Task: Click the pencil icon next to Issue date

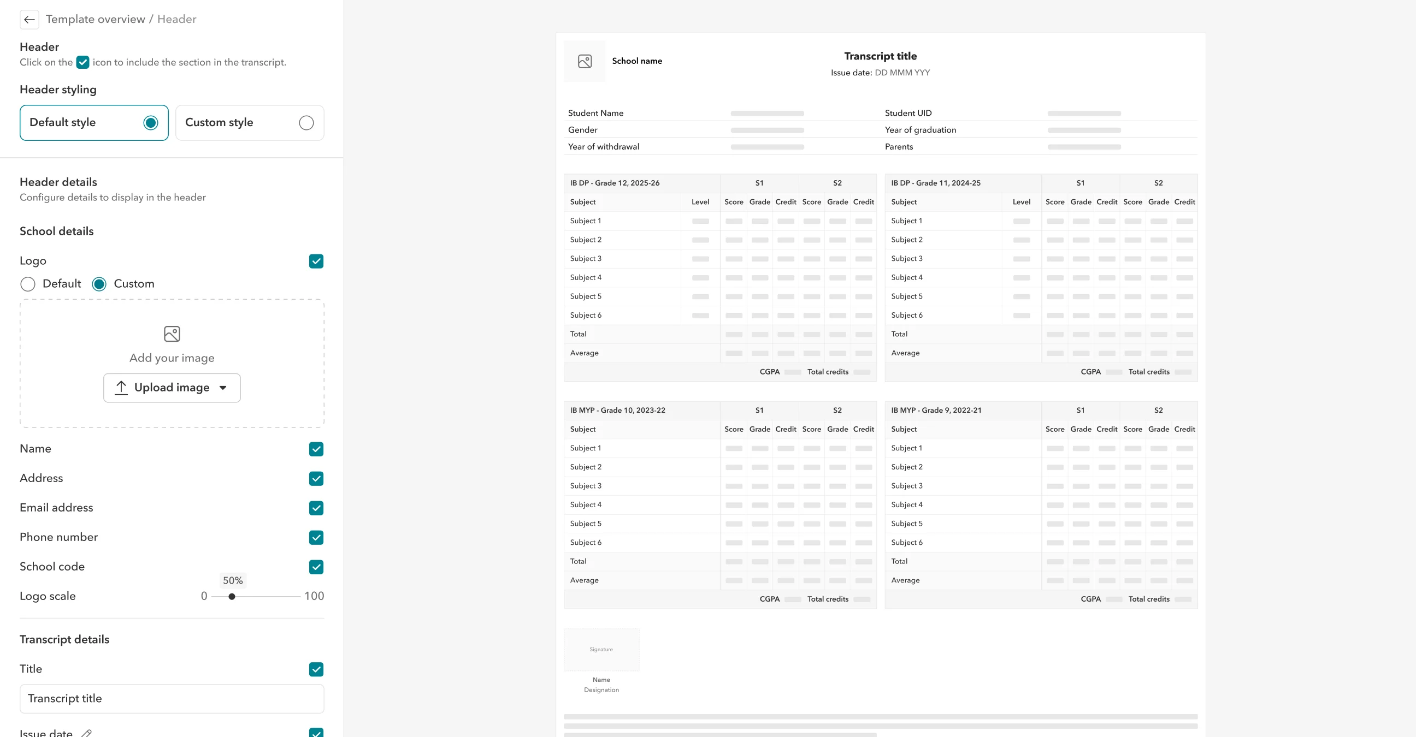Action: coord(86,732)
